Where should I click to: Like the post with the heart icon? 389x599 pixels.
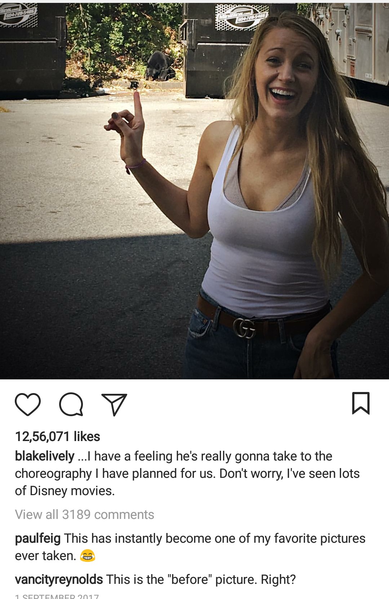[x=28, y=404]
